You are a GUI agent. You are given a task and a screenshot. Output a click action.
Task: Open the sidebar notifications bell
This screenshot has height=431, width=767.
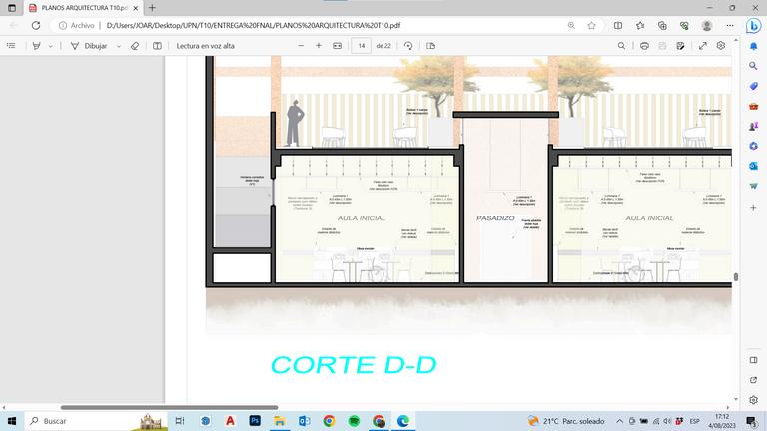click(x=753, y=46)
